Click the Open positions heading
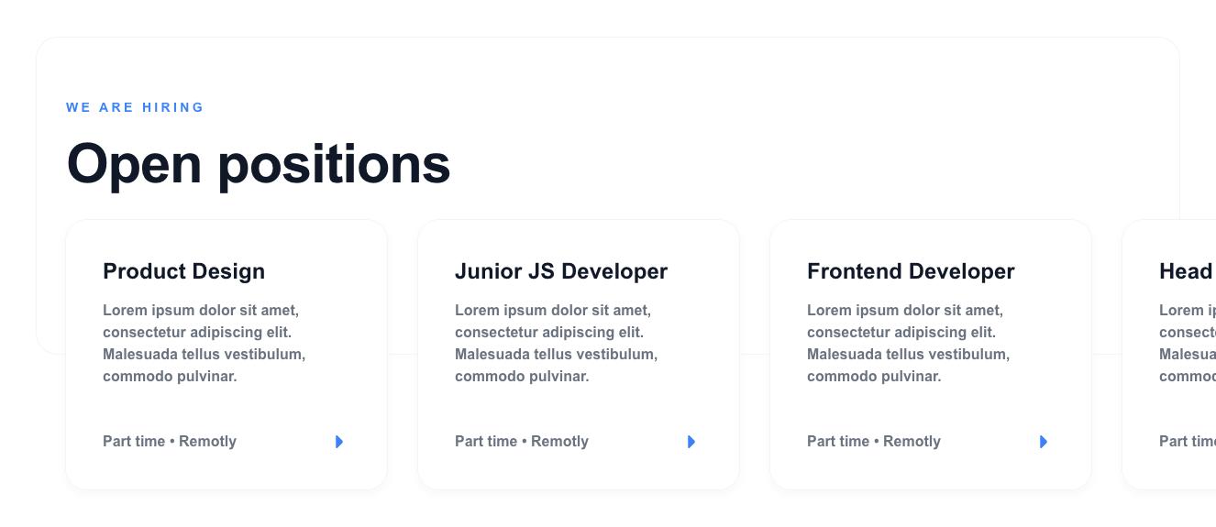 click(259, 164)
